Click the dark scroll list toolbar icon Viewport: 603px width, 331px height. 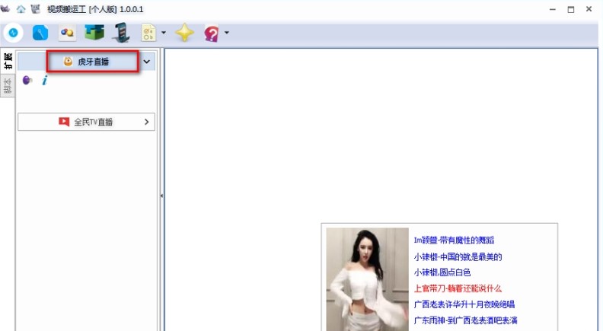click(x=121, y=33)
